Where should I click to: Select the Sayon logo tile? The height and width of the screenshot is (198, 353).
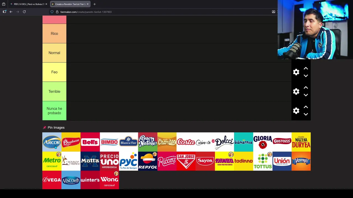pos(205,161)
